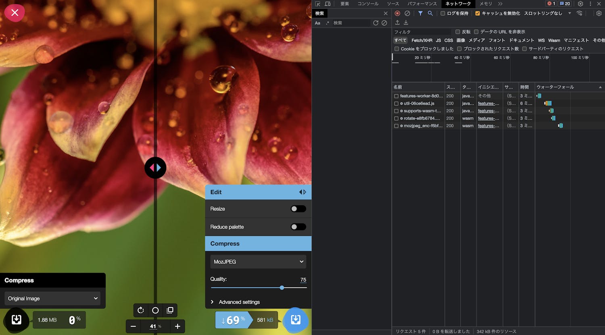
Task: Click the zoom in plus button
Action: click(177, 326)
